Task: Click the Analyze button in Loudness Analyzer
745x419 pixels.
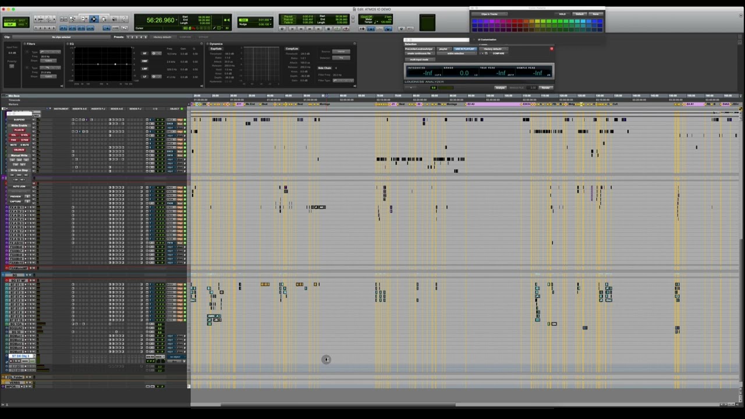Action: pyautogui.click(x=500, y=88)
